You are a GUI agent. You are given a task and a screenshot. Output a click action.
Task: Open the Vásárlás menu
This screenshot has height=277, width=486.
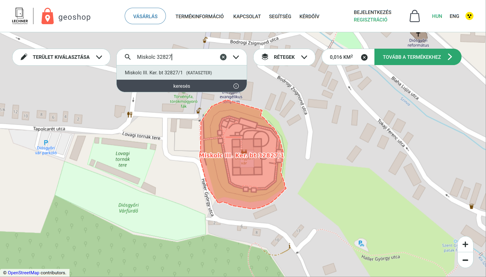pos(145,16)
